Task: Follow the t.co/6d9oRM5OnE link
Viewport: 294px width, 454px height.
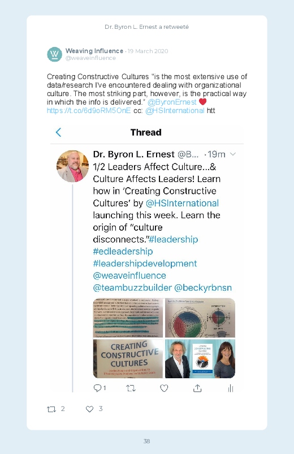Action: pyautogui.click(x=89, y=111)
